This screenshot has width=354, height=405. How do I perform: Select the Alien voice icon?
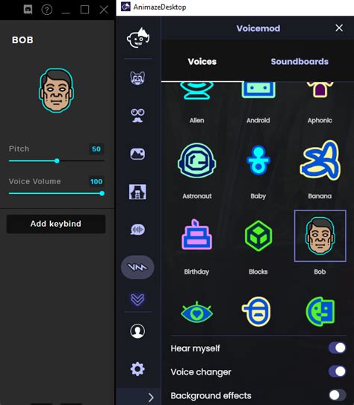pos(196,91)
